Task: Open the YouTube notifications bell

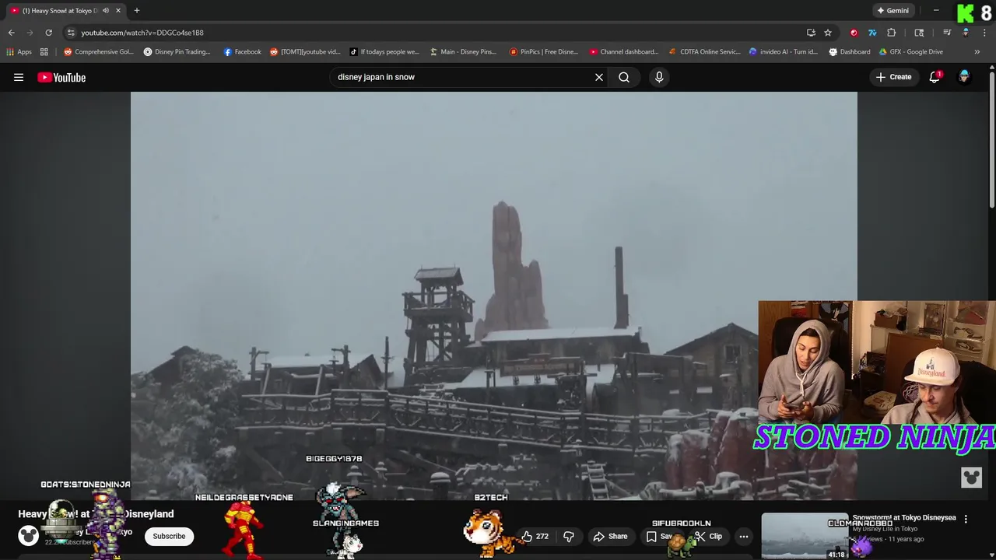Action: pos(935,77)
